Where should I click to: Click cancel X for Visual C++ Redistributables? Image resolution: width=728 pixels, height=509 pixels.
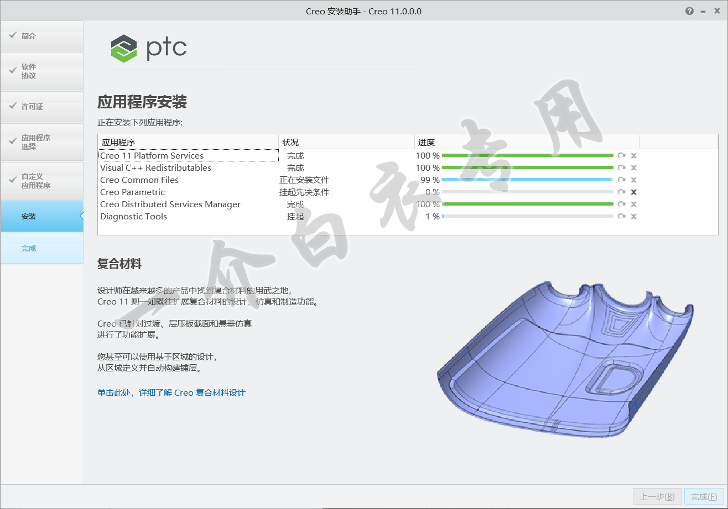click(x=634, y=167)
